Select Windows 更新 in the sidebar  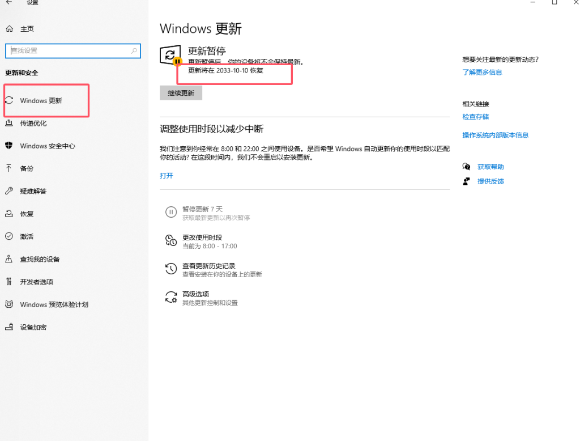(x=41, y=101)
